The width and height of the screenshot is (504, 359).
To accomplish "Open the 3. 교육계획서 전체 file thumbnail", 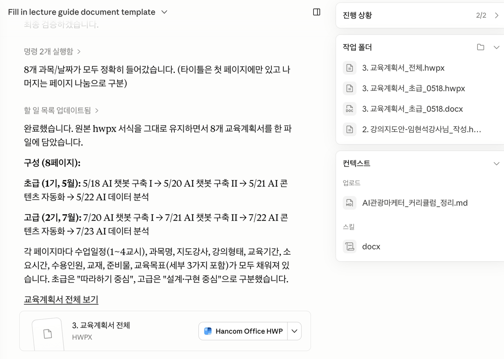I will point(48,334).
